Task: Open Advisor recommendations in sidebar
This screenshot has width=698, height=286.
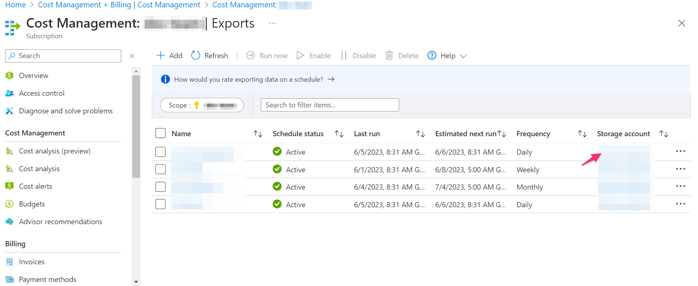Action: (60, 222)
